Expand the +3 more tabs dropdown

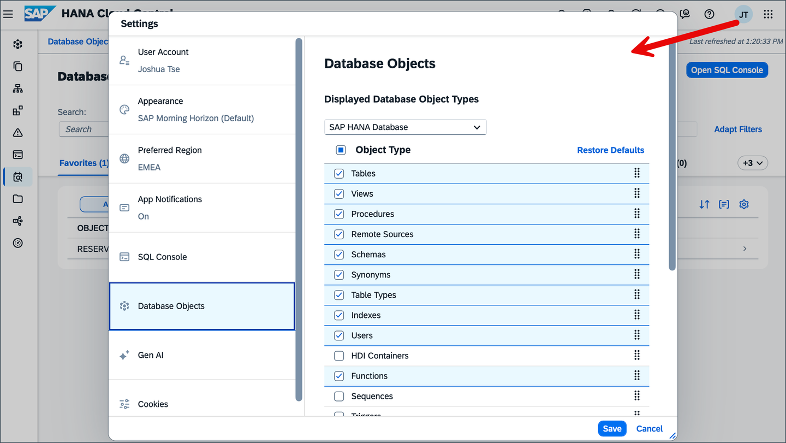tap(753, 163)
